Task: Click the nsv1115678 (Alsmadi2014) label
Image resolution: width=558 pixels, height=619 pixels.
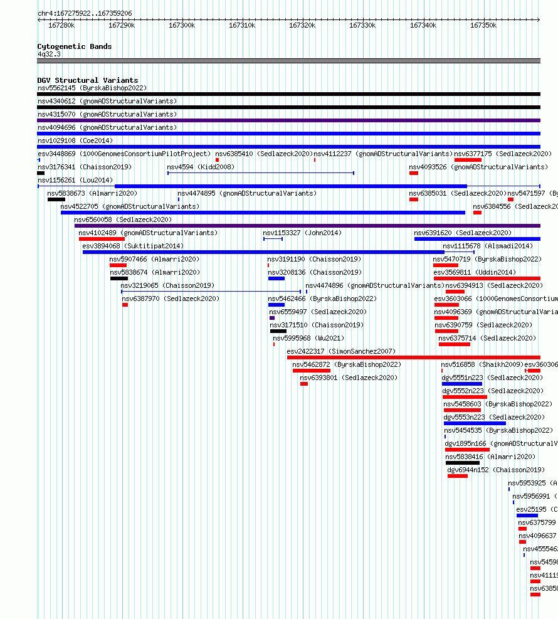Action: point(488,246)
